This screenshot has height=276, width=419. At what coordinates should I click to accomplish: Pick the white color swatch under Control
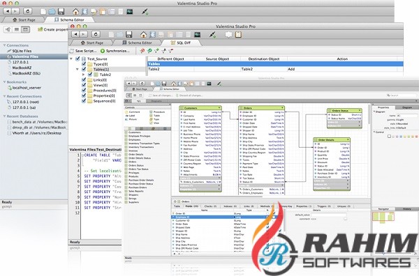389,137
